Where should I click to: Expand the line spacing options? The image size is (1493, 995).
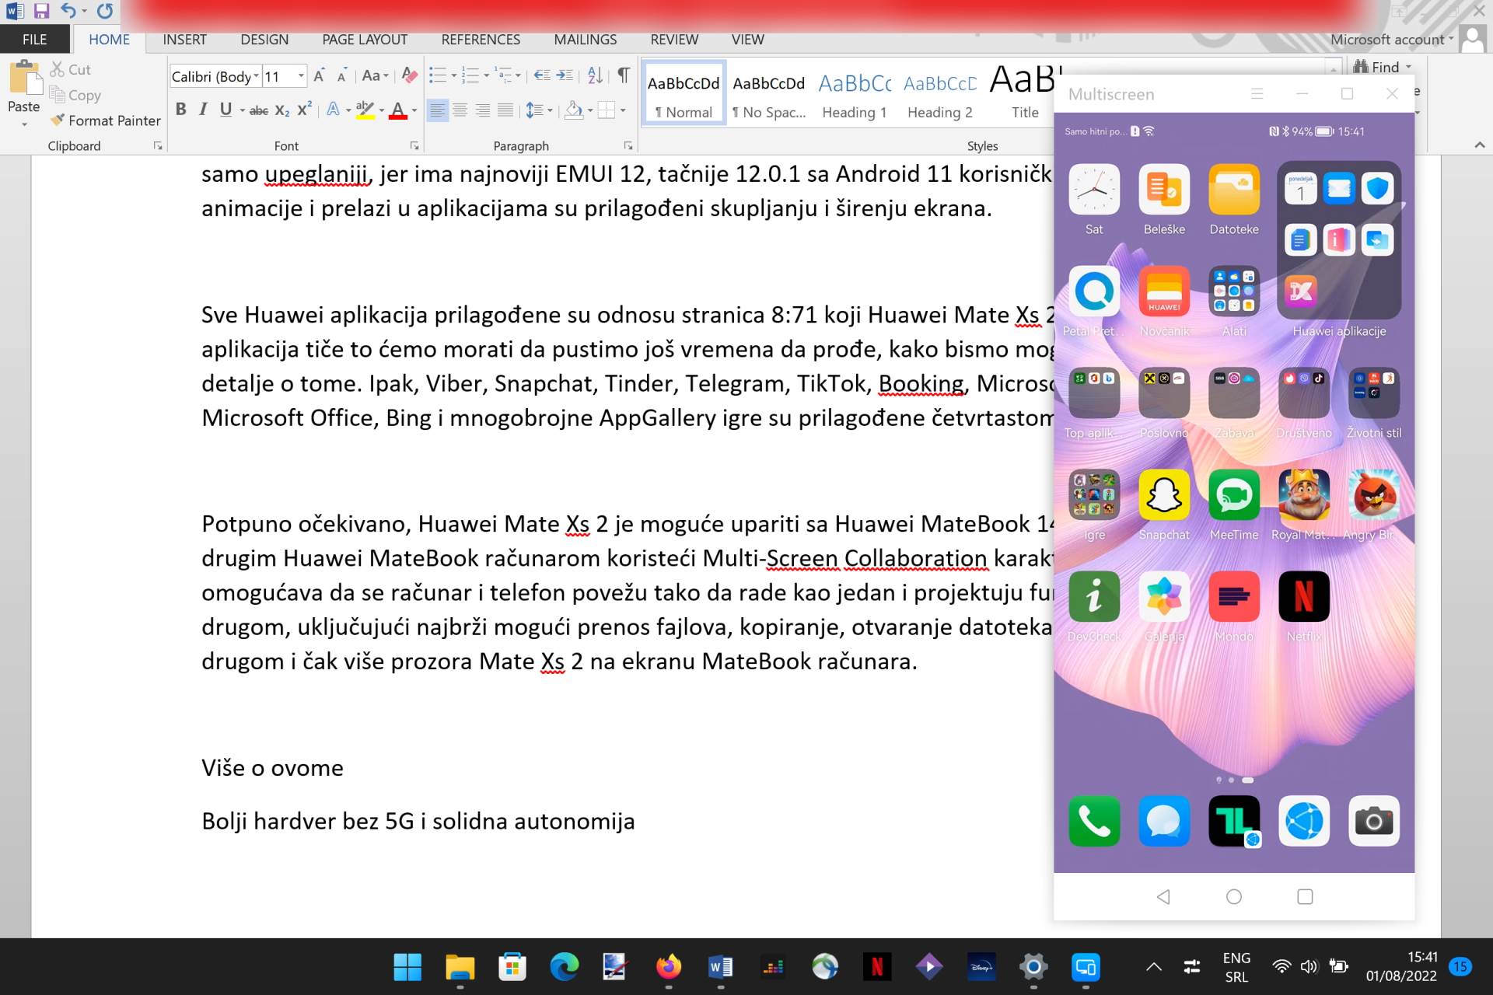pos(551,110)
